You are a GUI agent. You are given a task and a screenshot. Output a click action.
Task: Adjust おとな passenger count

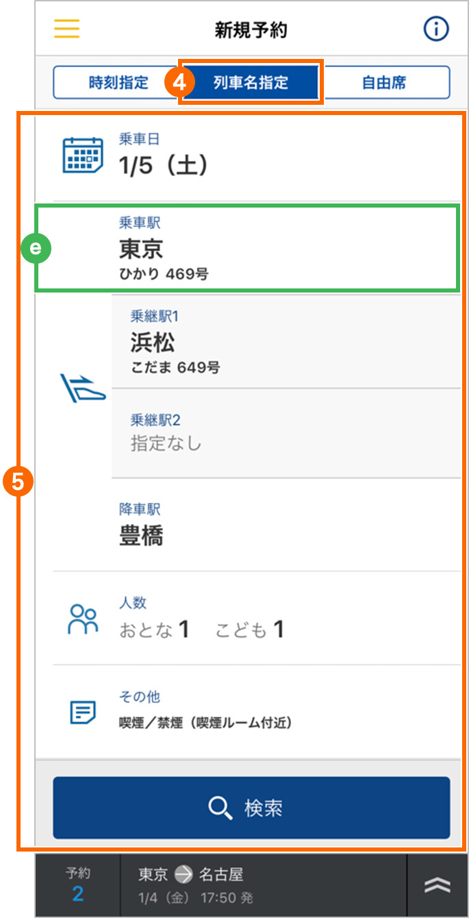[x=154, y=630]
